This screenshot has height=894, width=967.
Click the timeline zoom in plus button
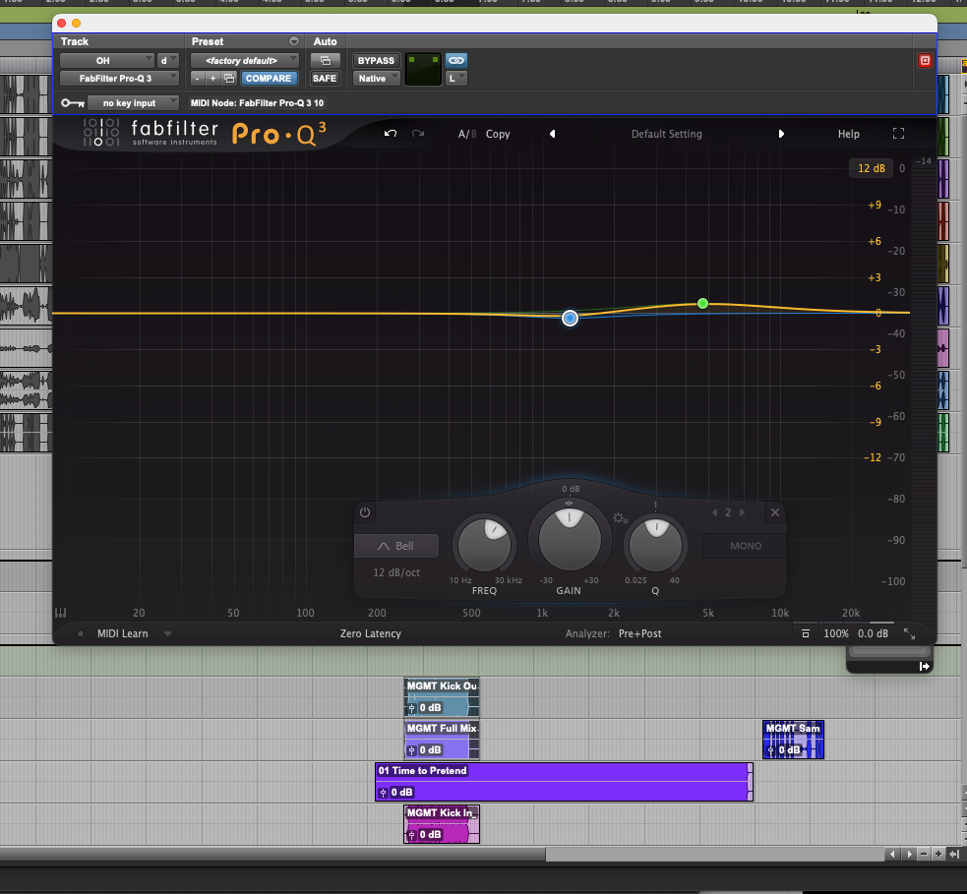[x=938, y=854]
